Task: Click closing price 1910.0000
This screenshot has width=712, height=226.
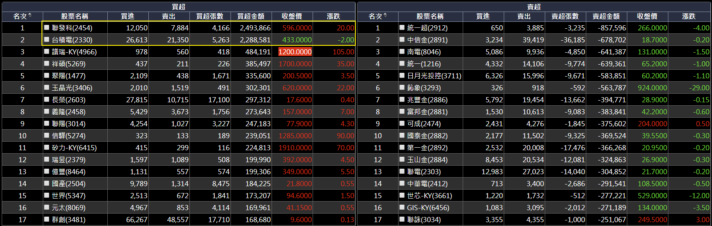Action: [x=295, y=148]
